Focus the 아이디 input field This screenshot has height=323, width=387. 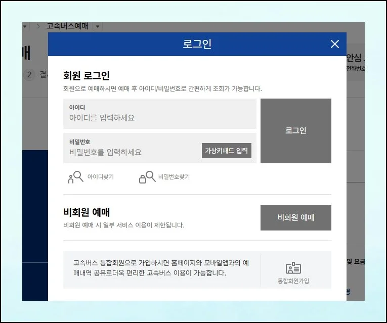(x=159, y=118)
